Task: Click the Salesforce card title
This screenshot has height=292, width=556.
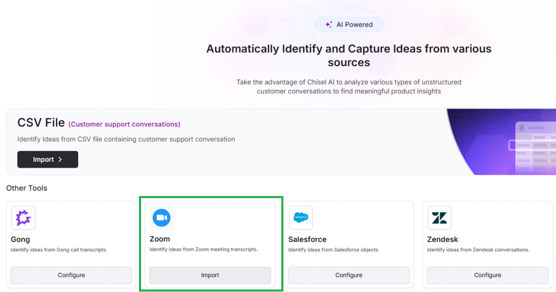Action: tap(307, 239)
